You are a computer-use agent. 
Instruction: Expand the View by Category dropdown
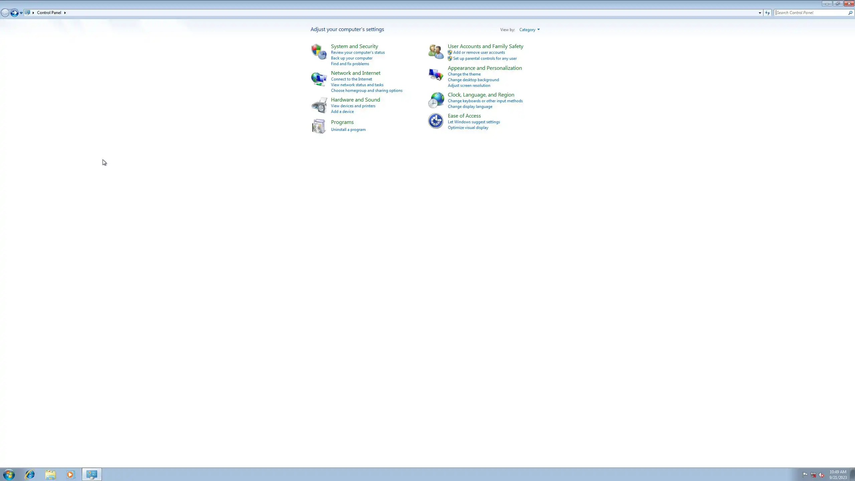pos(529,30)
